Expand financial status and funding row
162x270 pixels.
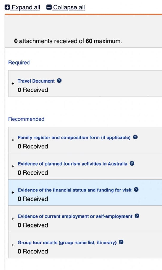13,192
